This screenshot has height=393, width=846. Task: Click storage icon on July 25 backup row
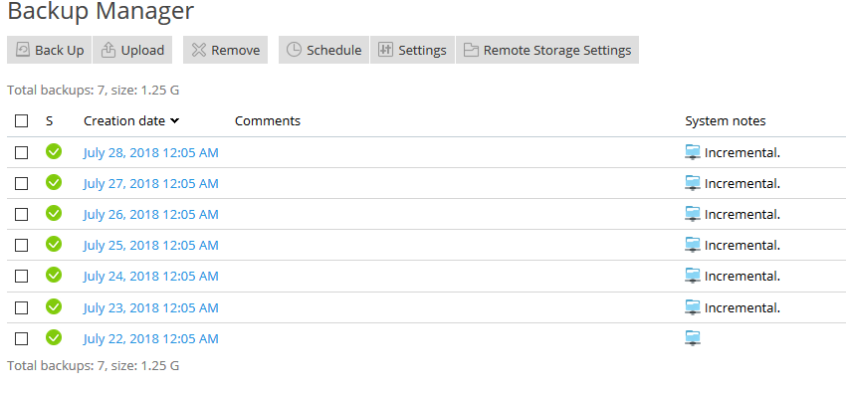693,246
